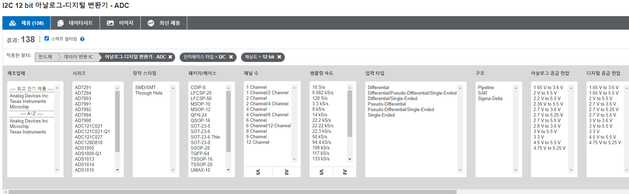This screenshot has width=629, height=194.
Task: Select 50 kS/s sampling rate
Action: 320,137
